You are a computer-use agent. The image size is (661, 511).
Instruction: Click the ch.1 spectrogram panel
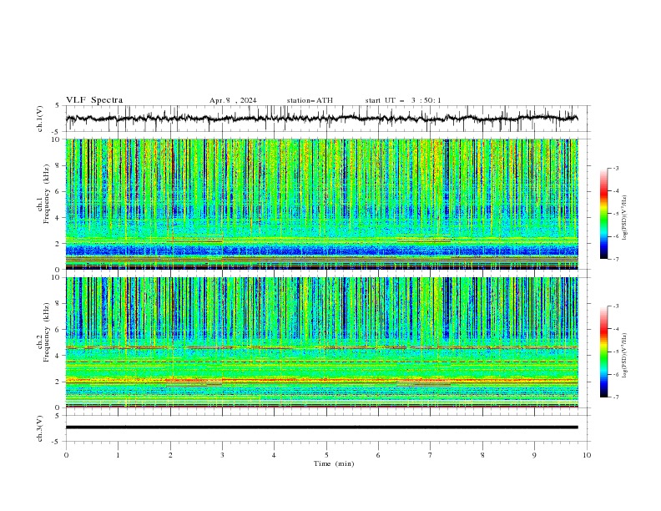pos(322,204)
